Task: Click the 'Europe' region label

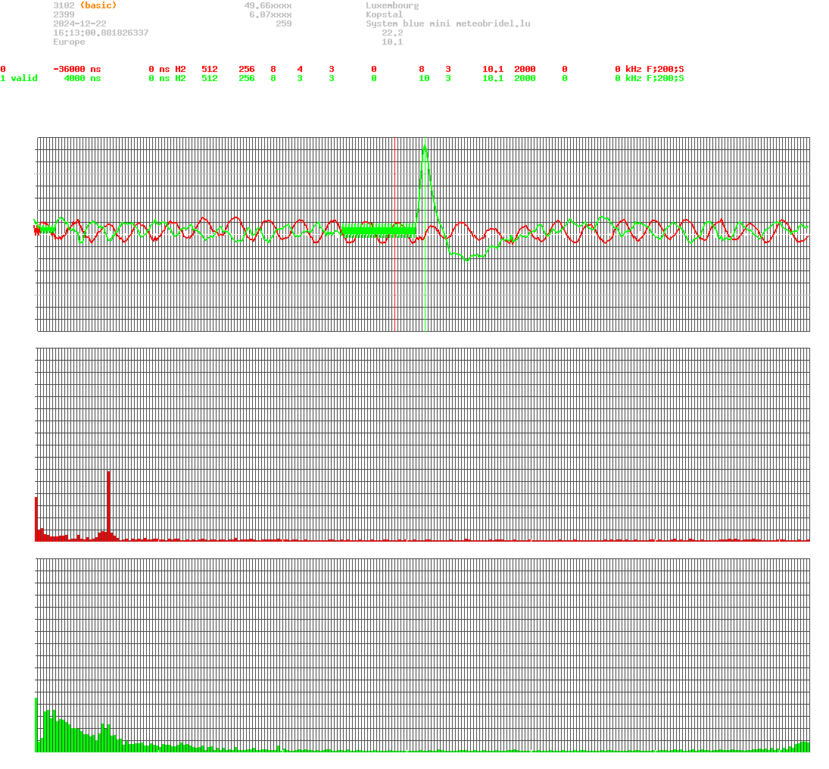Action: (69, 41)
